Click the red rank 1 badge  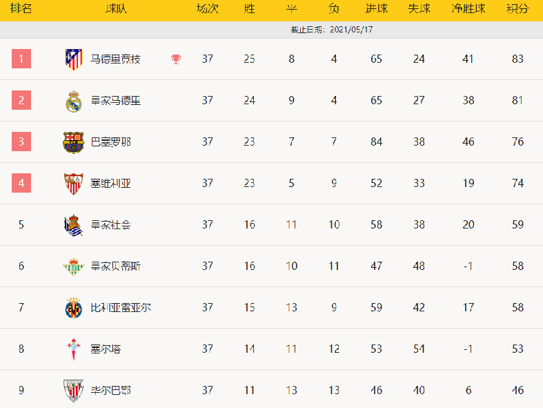[21, 59]
